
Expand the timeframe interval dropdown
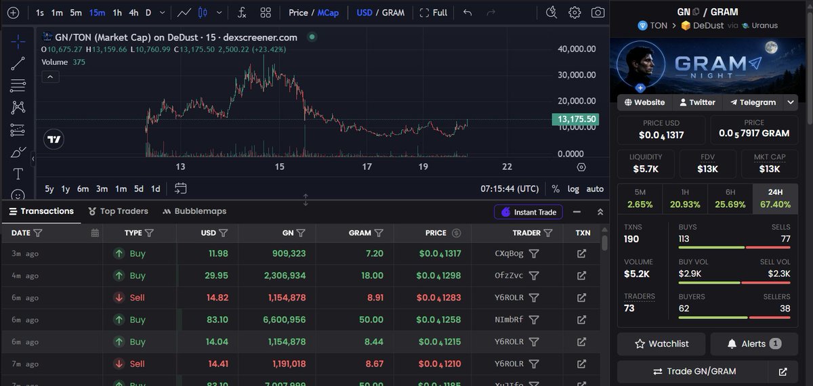[163, 12]
